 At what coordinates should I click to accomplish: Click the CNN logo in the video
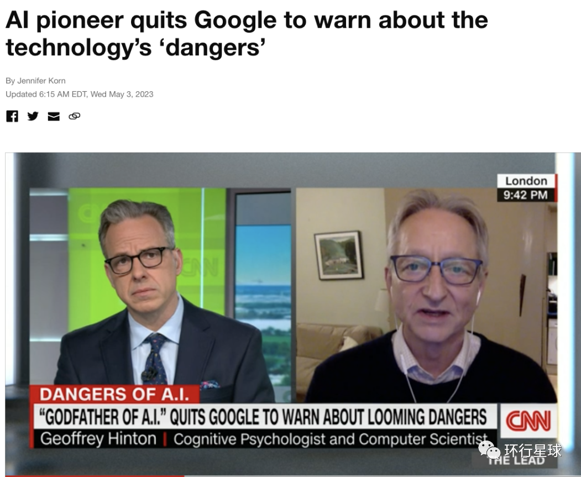coord(528,421)
